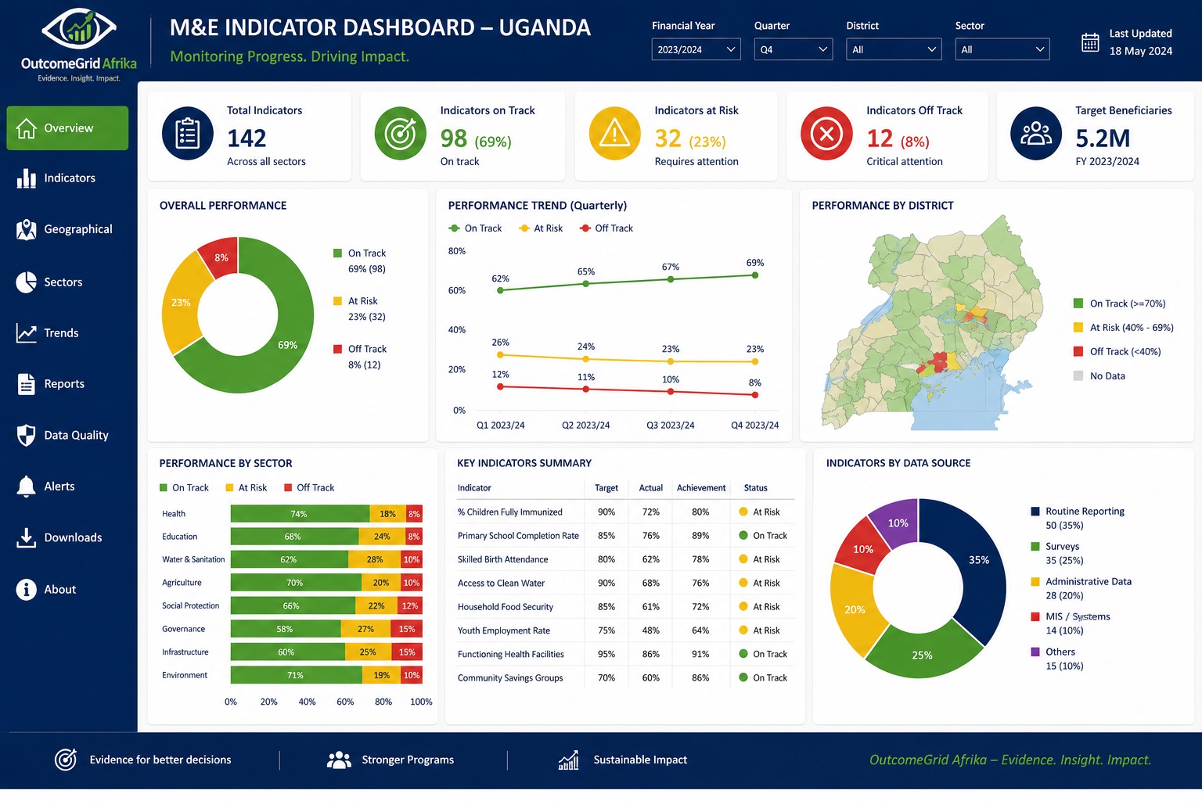This screenshot has height=801, width=1202.
Task: Open the Sector All dropdown
Action: point(1002,49)
